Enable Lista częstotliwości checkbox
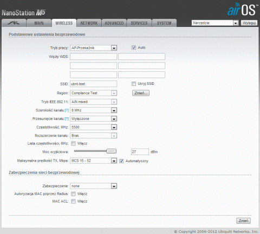The width and height of the screenshot is (260, 234). (x=73, y=143)
